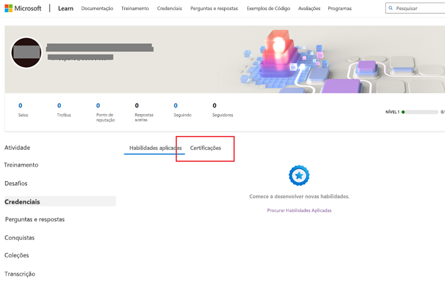Select the Habilidades aplicadas tab

tap(155, 148)
